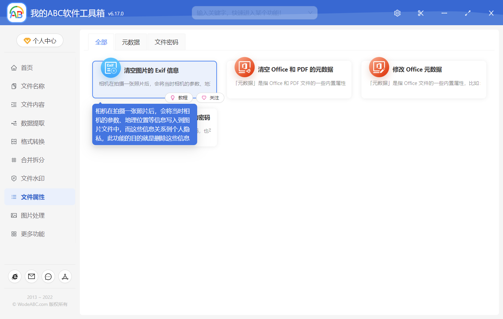Viewport: 503px width, 319px height.
Task: Open 个人中心 personal center
Action: [x=40, y=40]
